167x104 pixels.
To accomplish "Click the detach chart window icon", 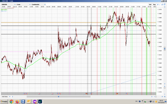I will pyautogui.click(x=165, y=5).
